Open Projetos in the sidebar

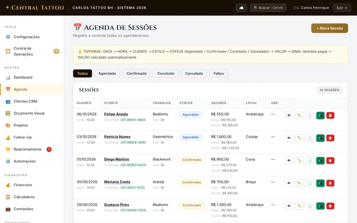32,125
